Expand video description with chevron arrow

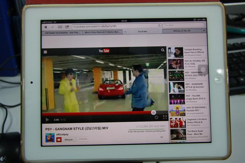[x=162, y=137]
